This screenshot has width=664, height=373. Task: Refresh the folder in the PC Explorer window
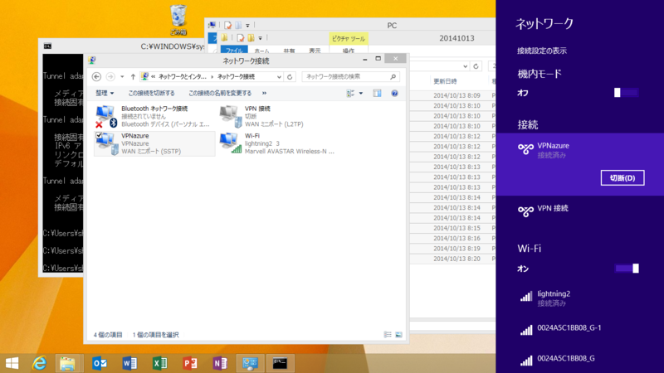(476, 66)
